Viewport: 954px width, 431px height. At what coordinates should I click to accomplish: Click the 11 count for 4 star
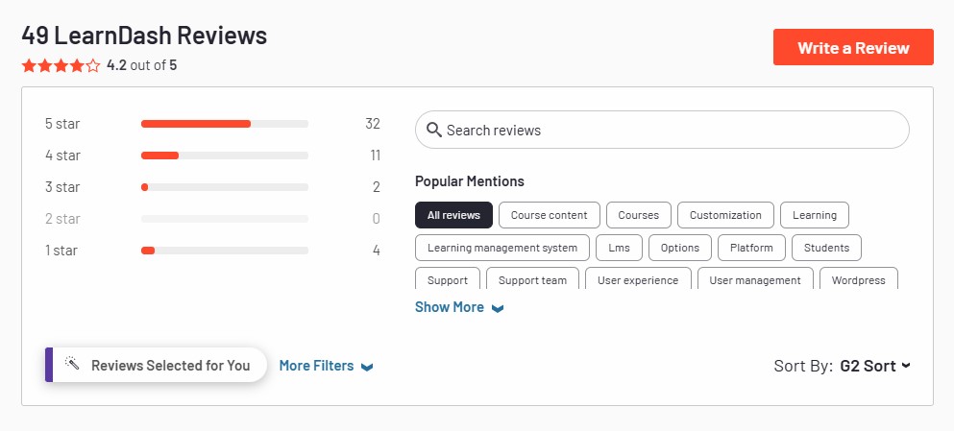click(x=375, y=156)
